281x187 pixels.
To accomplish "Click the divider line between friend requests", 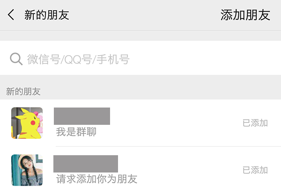I will tap(168, 146).
